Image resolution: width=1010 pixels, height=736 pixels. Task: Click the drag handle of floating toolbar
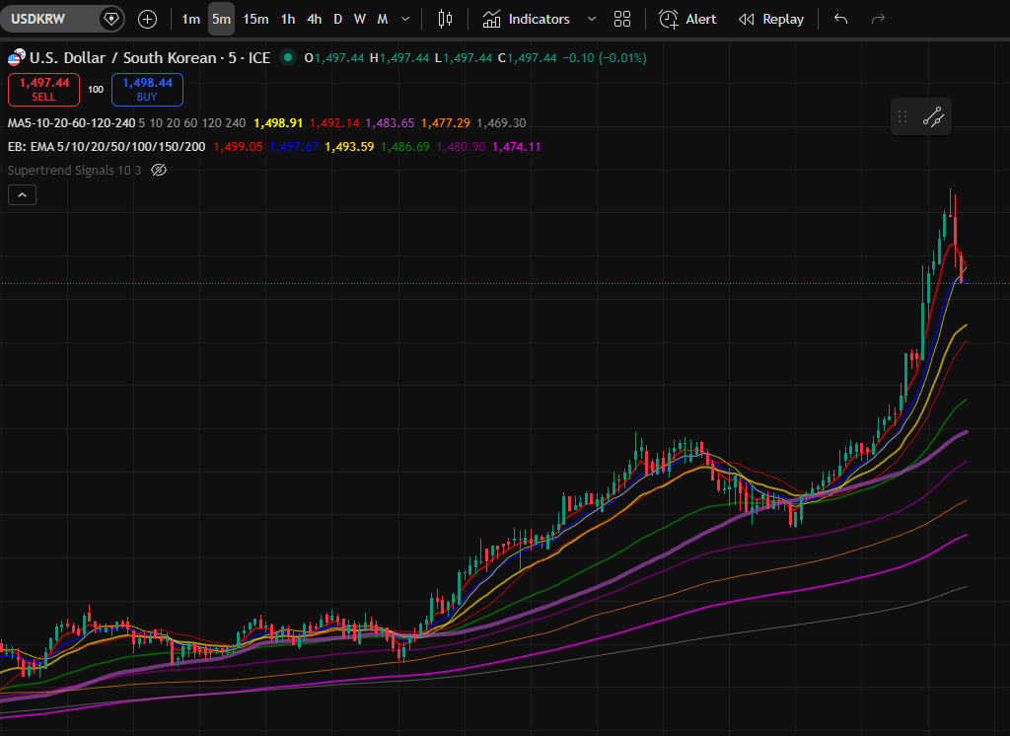(902, 117)
